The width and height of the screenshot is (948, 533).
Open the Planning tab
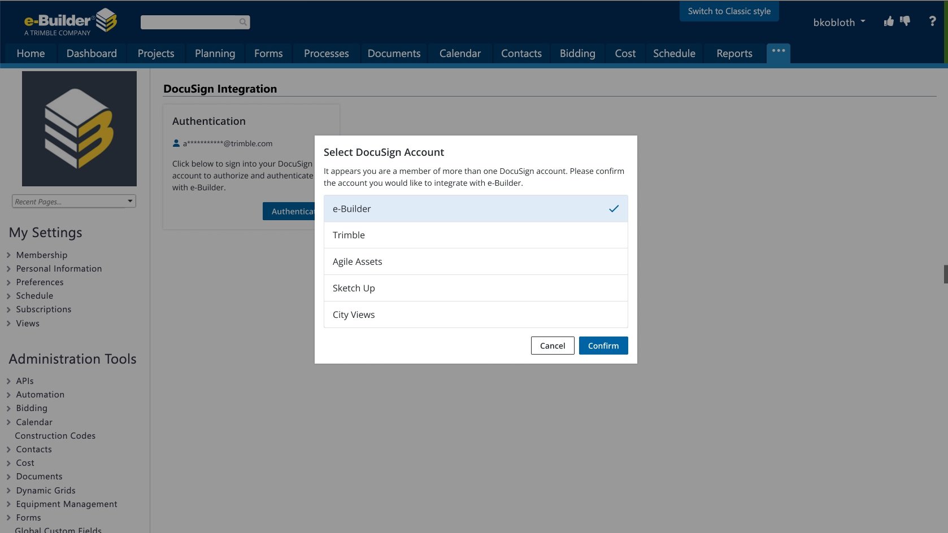(215, 53)
